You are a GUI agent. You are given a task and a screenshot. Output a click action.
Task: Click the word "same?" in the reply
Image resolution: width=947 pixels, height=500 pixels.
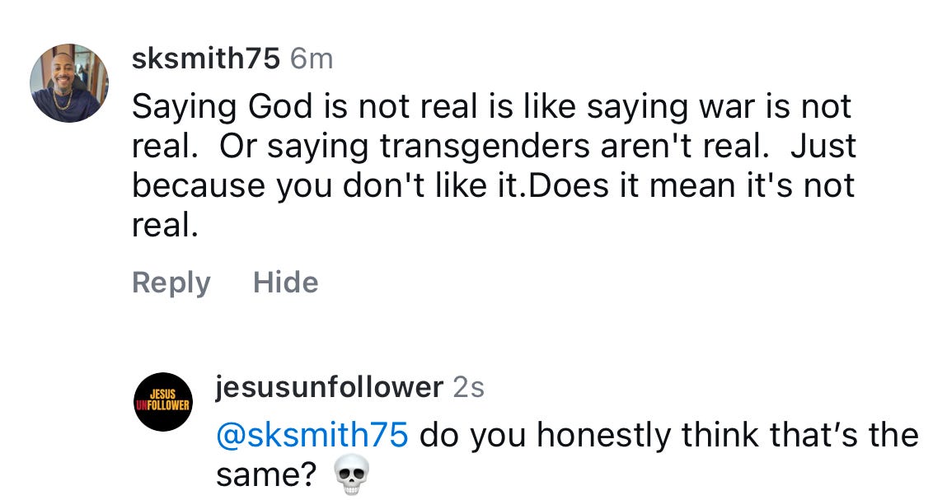(265, 474)
